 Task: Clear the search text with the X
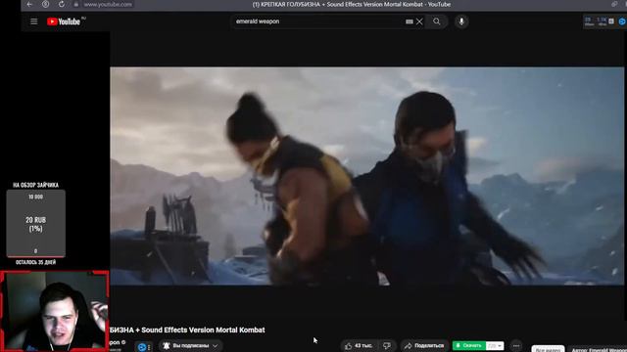tap(419, 22)
